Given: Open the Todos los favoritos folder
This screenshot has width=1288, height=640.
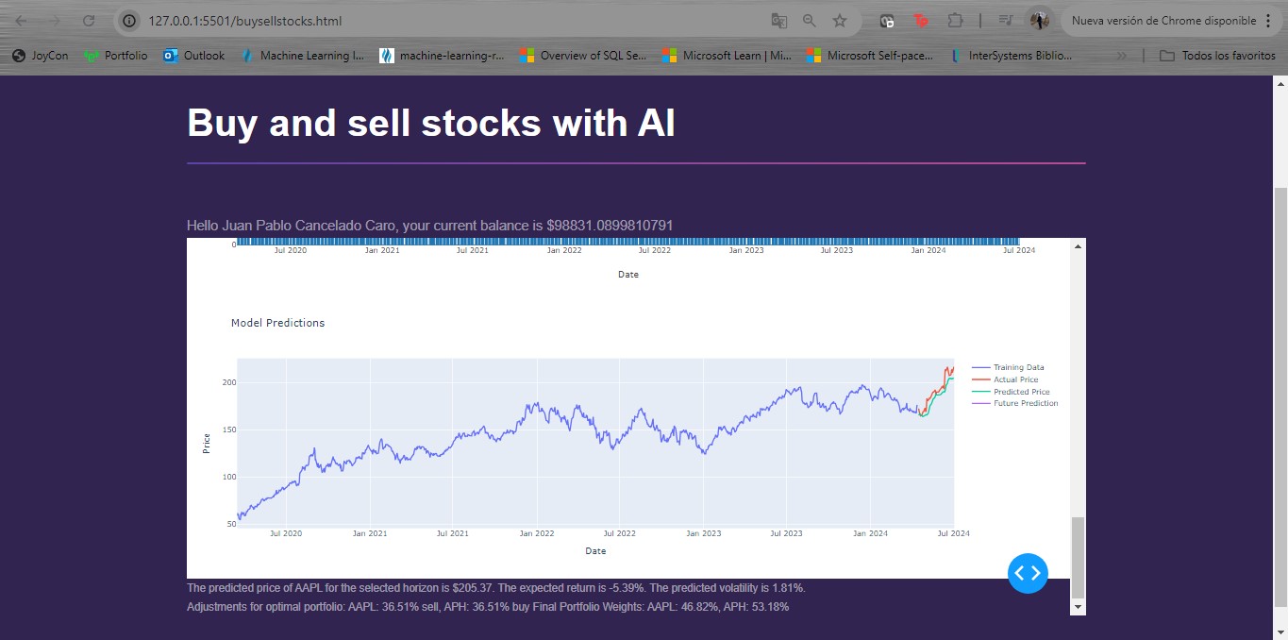Looking at the screenshot, I should [1217, 56].
